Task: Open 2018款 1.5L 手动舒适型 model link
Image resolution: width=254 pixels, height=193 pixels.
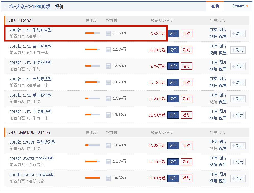Action: point(31,62)
